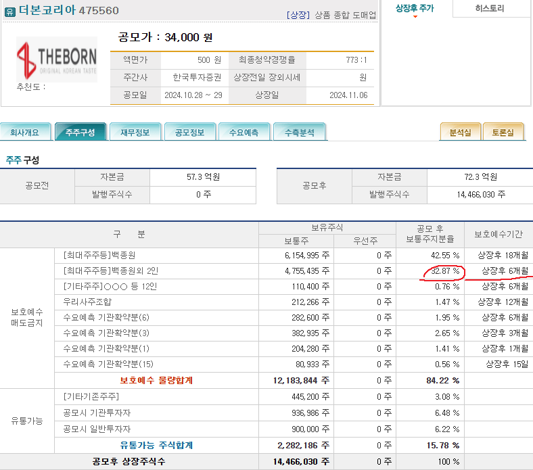The width and height of the screenshot is (533, 470).
Task: Click the 우리사주조합 row label
Action: point(87,302)
